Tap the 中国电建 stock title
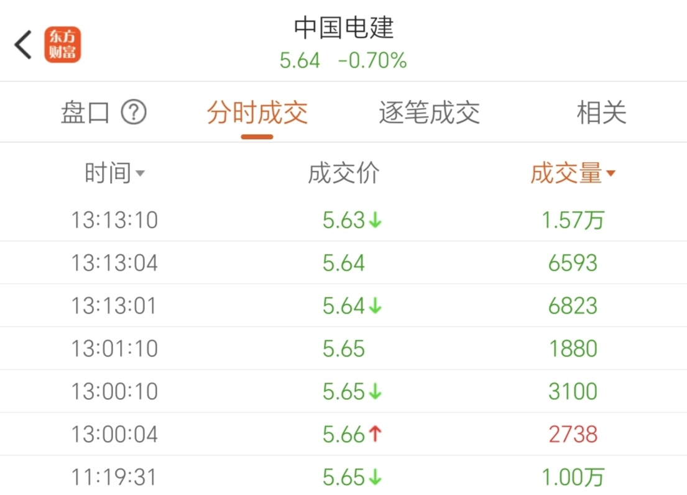The height and width of the screenshot is (495, 687). tap(344, 27)
